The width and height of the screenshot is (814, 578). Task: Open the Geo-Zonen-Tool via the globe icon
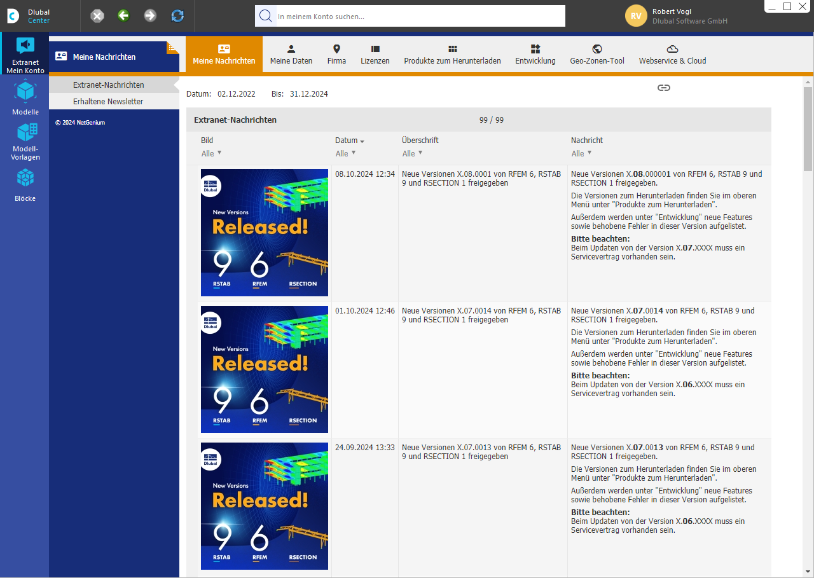click(x=597, y=53)
